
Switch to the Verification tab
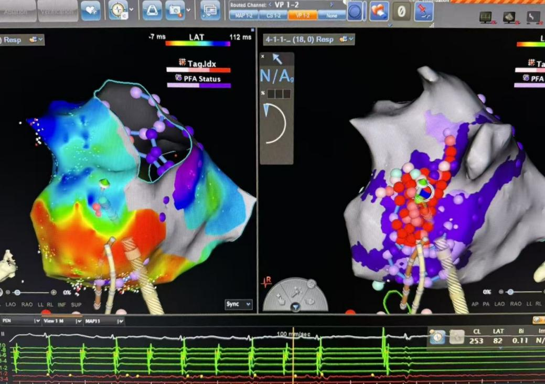point(58,12)
